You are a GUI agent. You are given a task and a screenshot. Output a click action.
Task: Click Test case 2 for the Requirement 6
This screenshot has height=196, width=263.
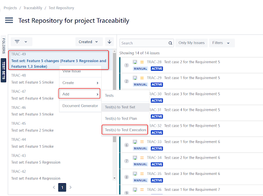pyautogui.click(x=192, y=158)
